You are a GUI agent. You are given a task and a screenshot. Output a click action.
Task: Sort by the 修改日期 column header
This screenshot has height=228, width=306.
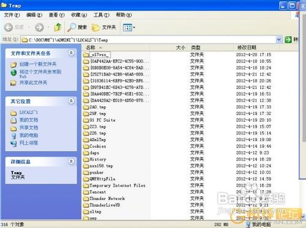256,48
